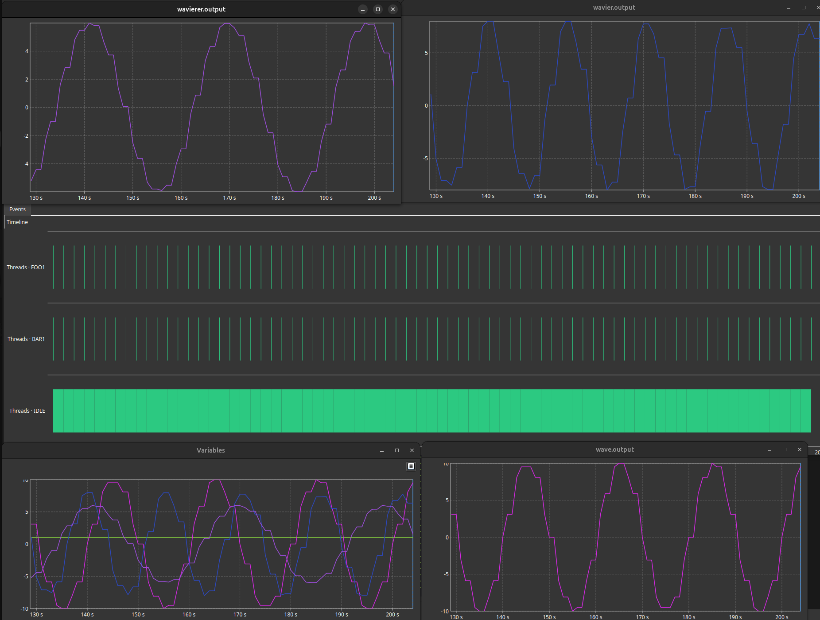Toggle the legend icon in Variables panel
Viewport: 820px width, 620px height.
411,466
